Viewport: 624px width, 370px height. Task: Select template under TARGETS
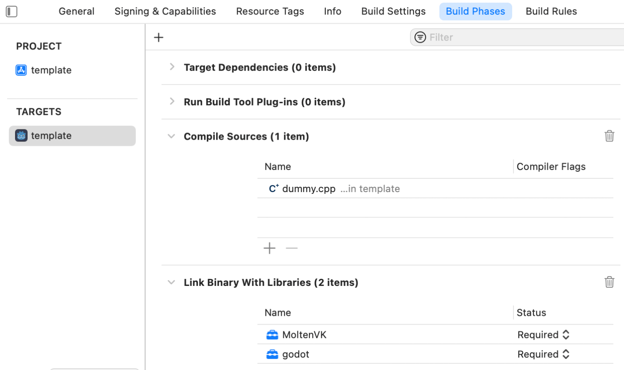coord(72,136)
